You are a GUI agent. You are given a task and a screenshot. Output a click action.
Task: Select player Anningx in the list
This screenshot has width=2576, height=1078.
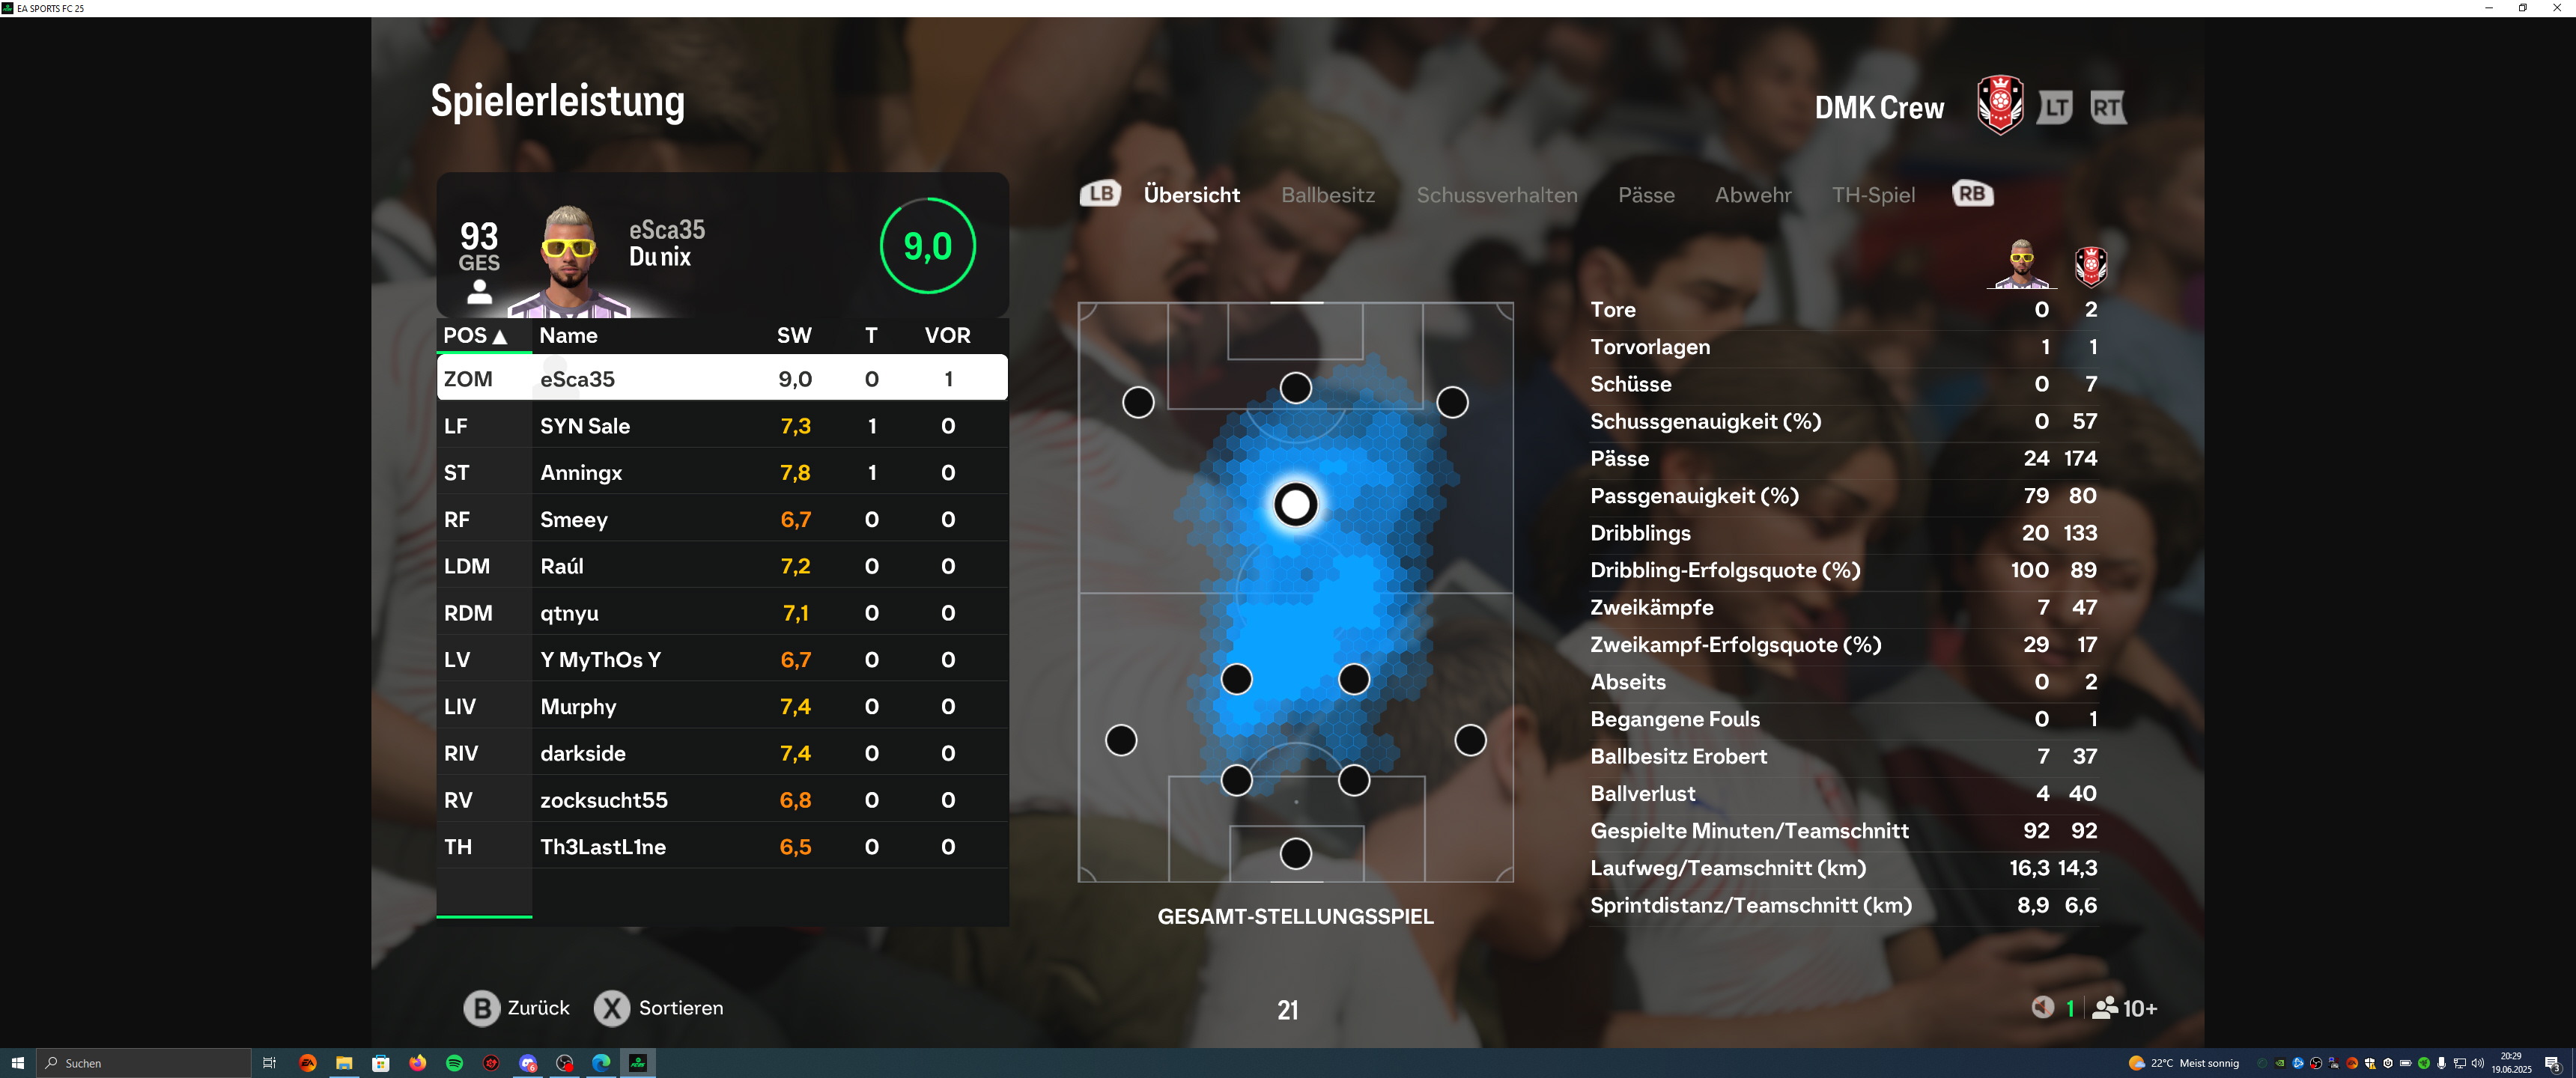[x=722, y=473]
